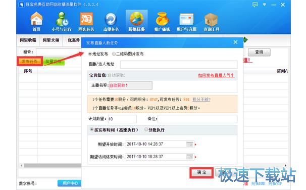Click 期望访问结束时间 date-time field

pos(160,157)
